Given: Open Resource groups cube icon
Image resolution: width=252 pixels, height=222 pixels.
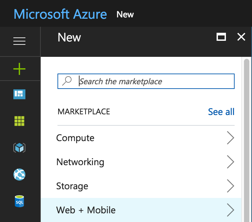Looking at the screenshot, I should click(x=19, y=147).
